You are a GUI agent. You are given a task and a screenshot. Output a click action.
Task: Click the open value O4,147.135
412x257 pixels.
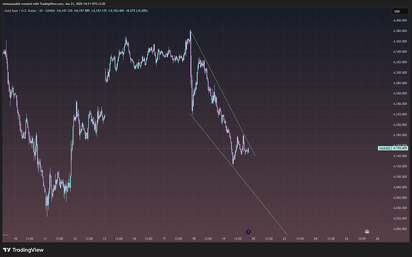click(64, 11)
